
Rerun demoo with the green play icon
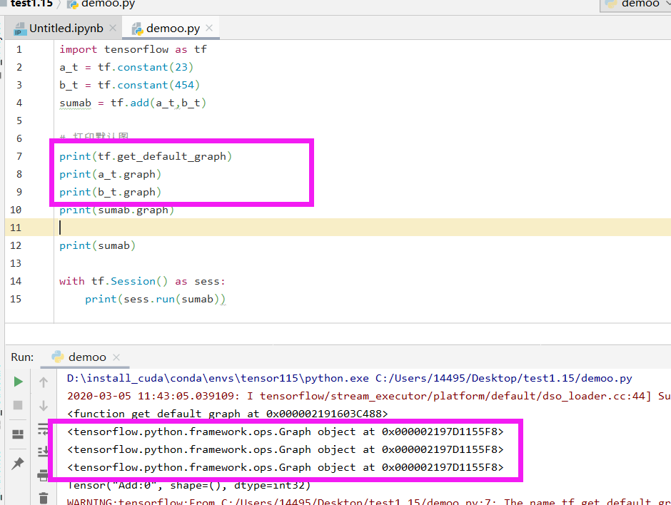tap(18, 382)
